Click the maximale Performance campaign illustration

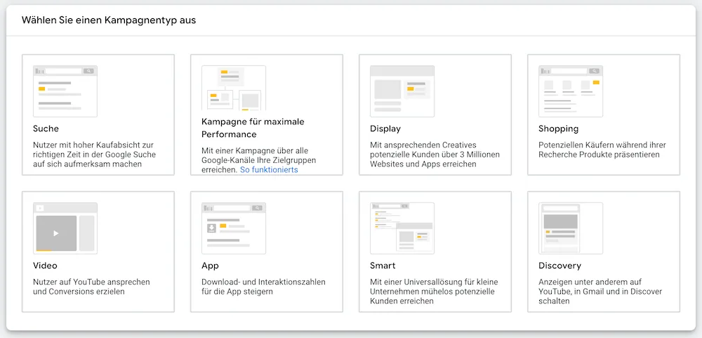coord(234,88)
